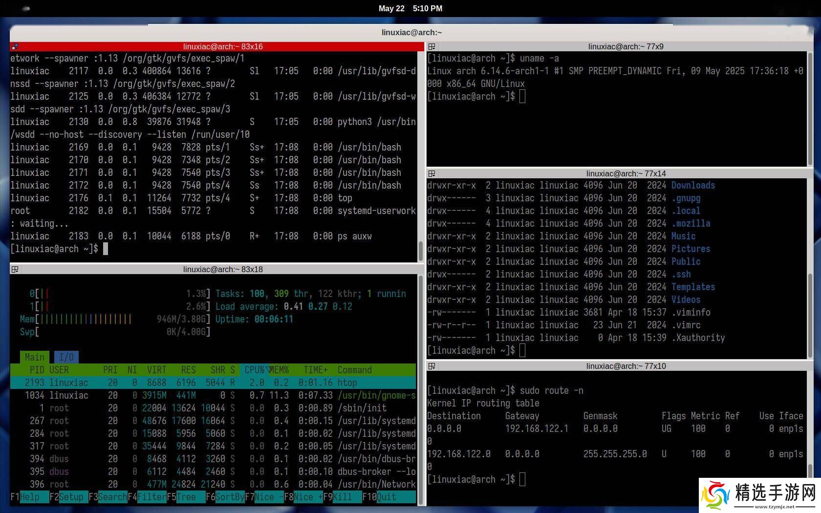The width and height of the screenshot is (821, 513).
Task: Click the Activities indicator in the top-left corner
Action: pyautogui.click(x=26, y=8)
